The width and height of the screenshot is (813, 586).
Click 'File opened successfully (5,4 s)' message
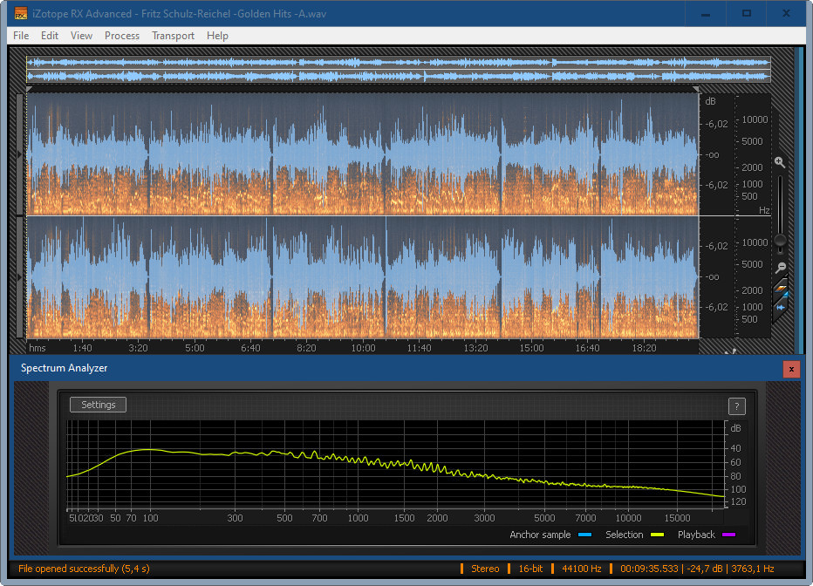pyautogui.click(x=84, y=569)
